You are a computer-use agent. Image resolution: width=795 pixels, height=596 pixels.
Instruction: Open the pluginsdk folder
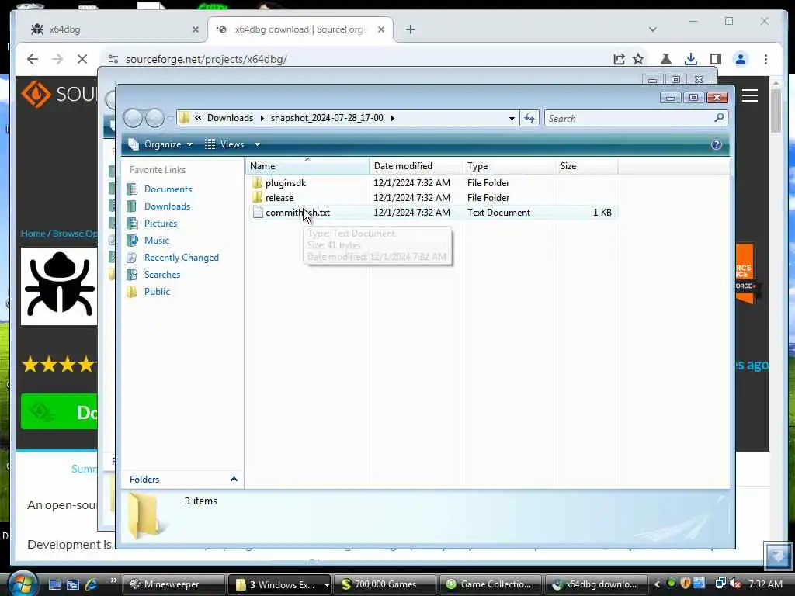286,183
